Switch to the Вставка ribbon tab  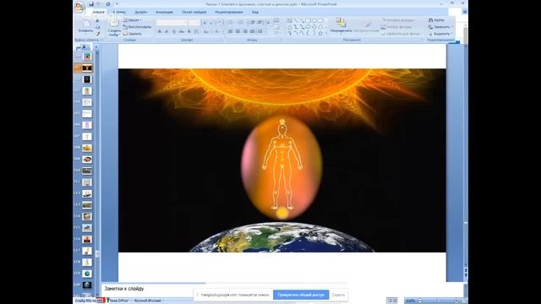(x=119, y=12)
